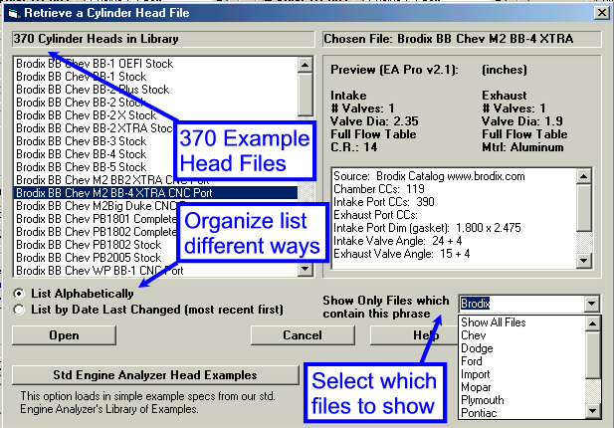
Task: Click the Cancel button
Action: [x=303, y=335]
